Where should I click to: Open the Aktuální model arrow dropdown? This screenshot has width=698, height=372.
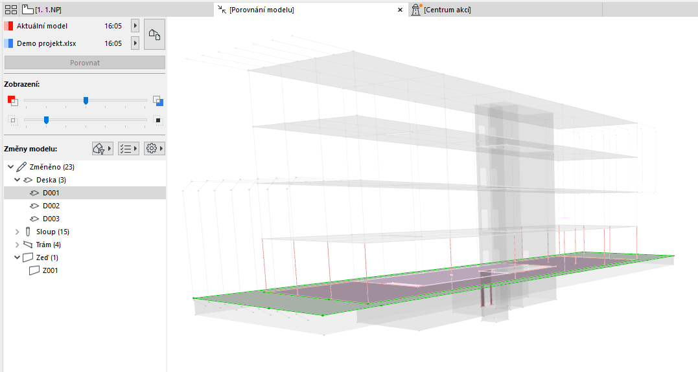(x=135, y=26)
